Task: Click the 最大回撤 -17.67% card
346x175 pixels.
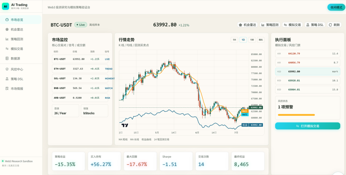Action: pyautogui.click(x=140, y=161)
